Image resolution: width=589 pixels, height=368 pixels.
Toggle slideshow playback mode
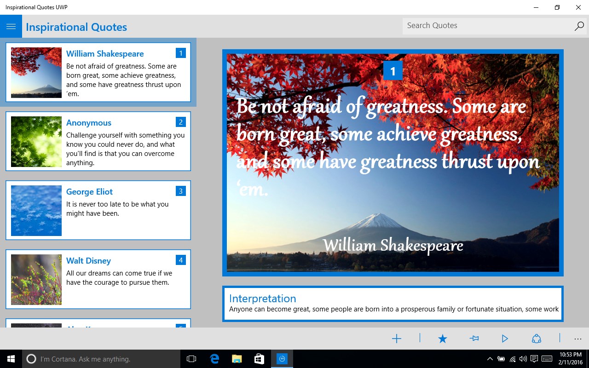[x=505, y=339]
